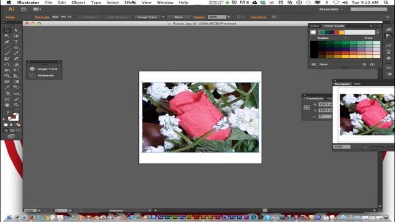The width and height of the screenshot is (395, 222).
Task: Select the Symbol Sprayer tool
Action: click(7, 93)
